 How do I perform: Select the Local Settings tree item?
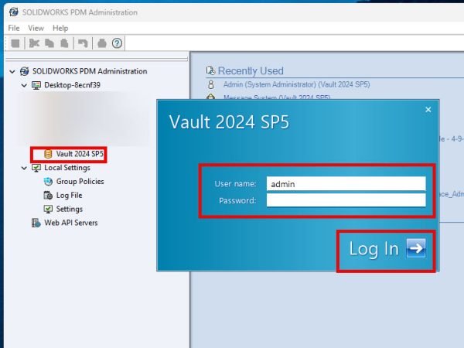click(x=67, y=168)
